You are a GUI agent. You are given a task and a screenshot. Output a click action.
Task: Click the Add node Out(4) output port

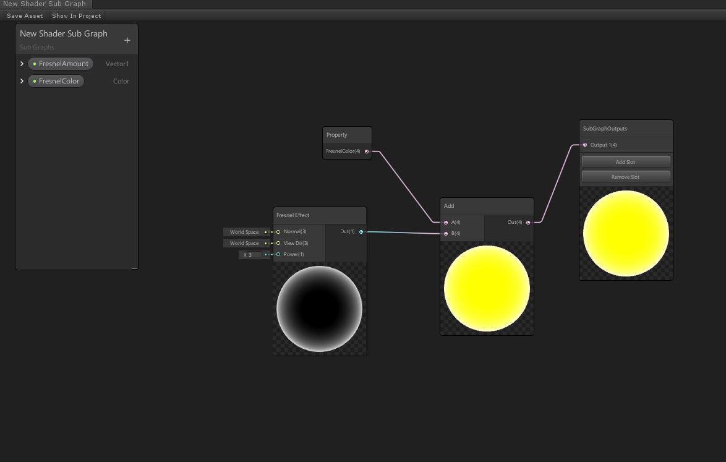tap(528, 223)
